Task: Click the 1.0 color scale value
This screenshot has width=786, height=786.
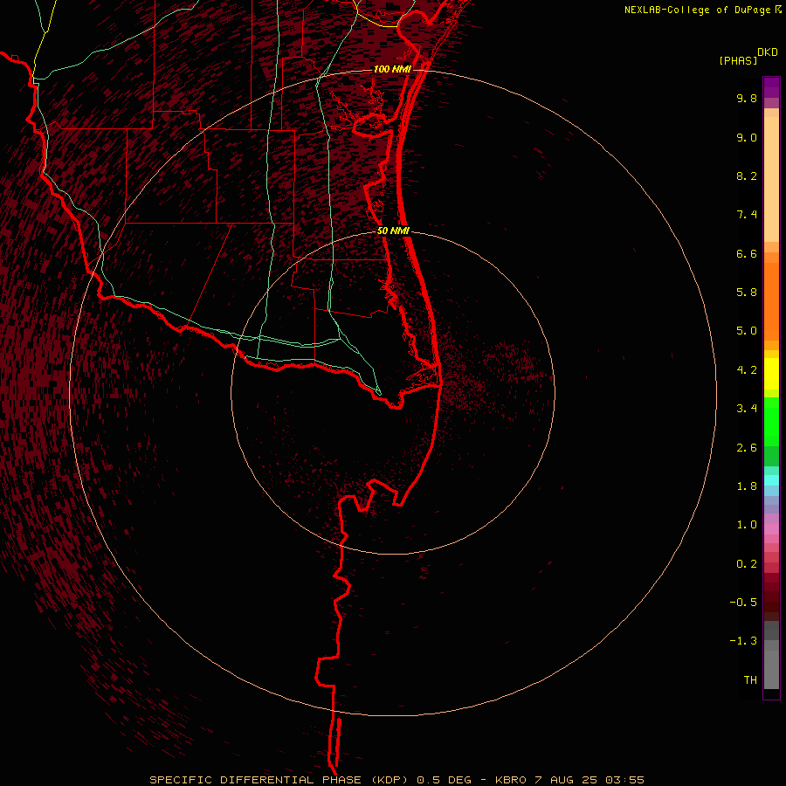Action: pos(747,524)
